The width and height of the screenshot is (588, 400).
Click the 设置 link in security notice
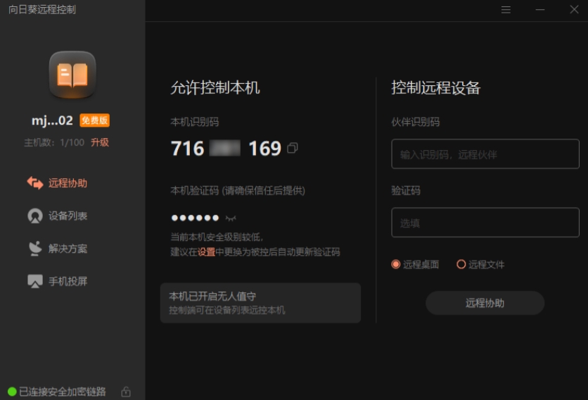tap(206, 251)
